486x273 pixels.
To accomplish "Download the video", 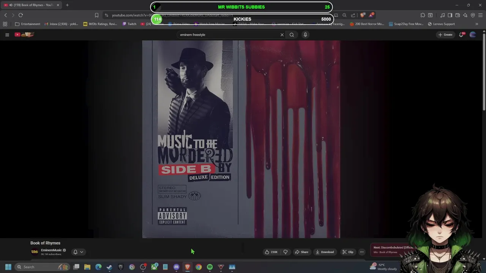I will [325, 252].
